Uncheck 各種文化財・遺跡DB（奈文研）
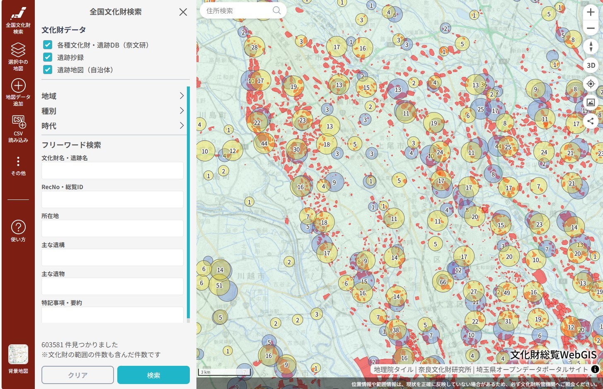Image resolution: width=603 pixels, height=389 pixels. [48, 45]
